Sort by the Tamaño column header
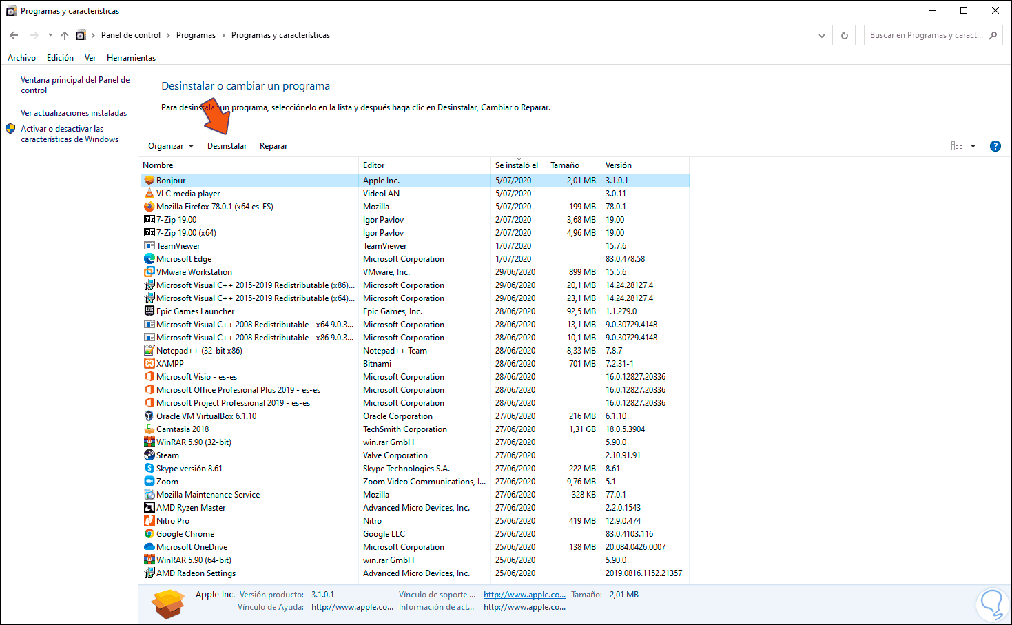The height and width of the screenshot is (625, 1012). point(573,165)
